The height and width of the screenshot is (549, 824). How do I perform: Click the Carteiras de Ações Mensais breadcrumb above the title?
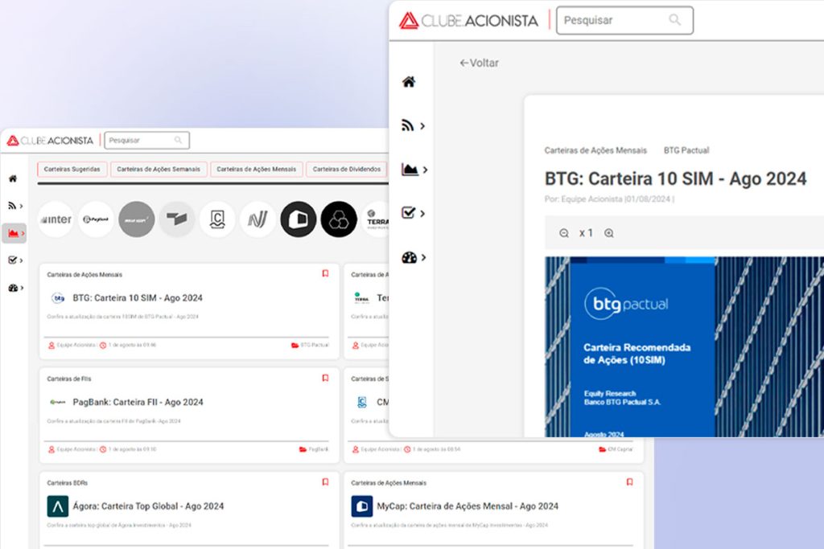pos(595,150)
